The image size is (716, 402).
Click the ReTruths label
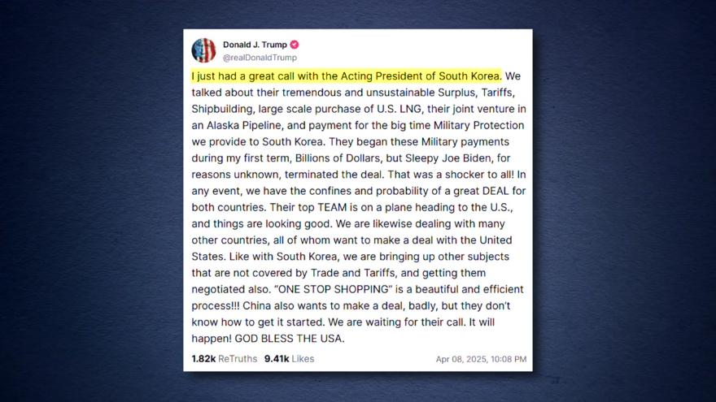coord(238,359)
